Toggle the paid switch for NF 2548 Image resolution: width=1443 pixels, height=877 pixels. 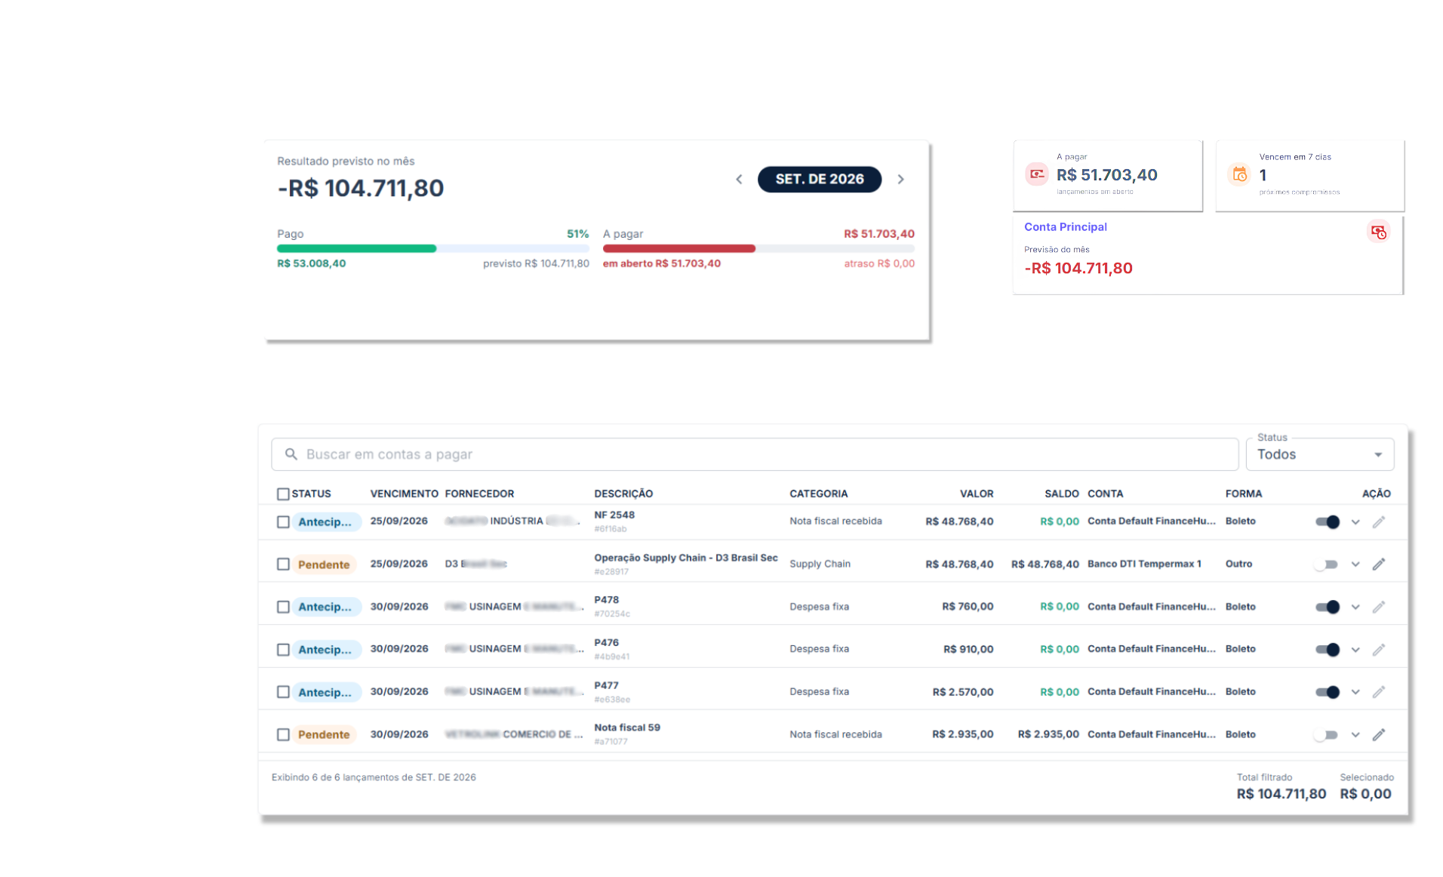click(1327, 522)
